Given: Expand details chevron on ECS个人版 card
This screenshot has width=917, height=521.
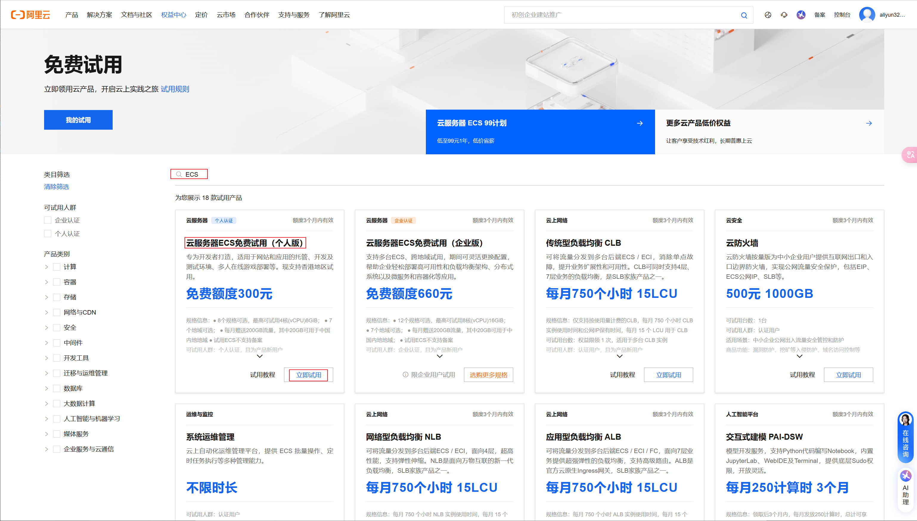Looking at the screenshot, I should (260, 356).
